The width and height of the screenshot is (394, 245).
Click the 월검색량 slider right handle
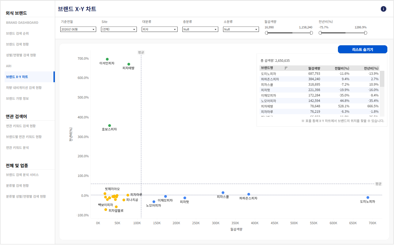pos(311,33)
